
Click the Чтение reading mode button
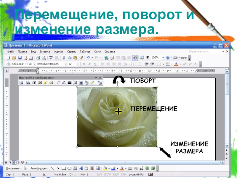180,58
